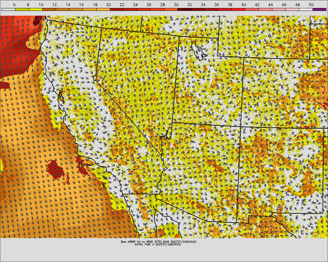This screenshot has height=262, width=328.
Task: Click the legend label "48"
Action: 298,4
